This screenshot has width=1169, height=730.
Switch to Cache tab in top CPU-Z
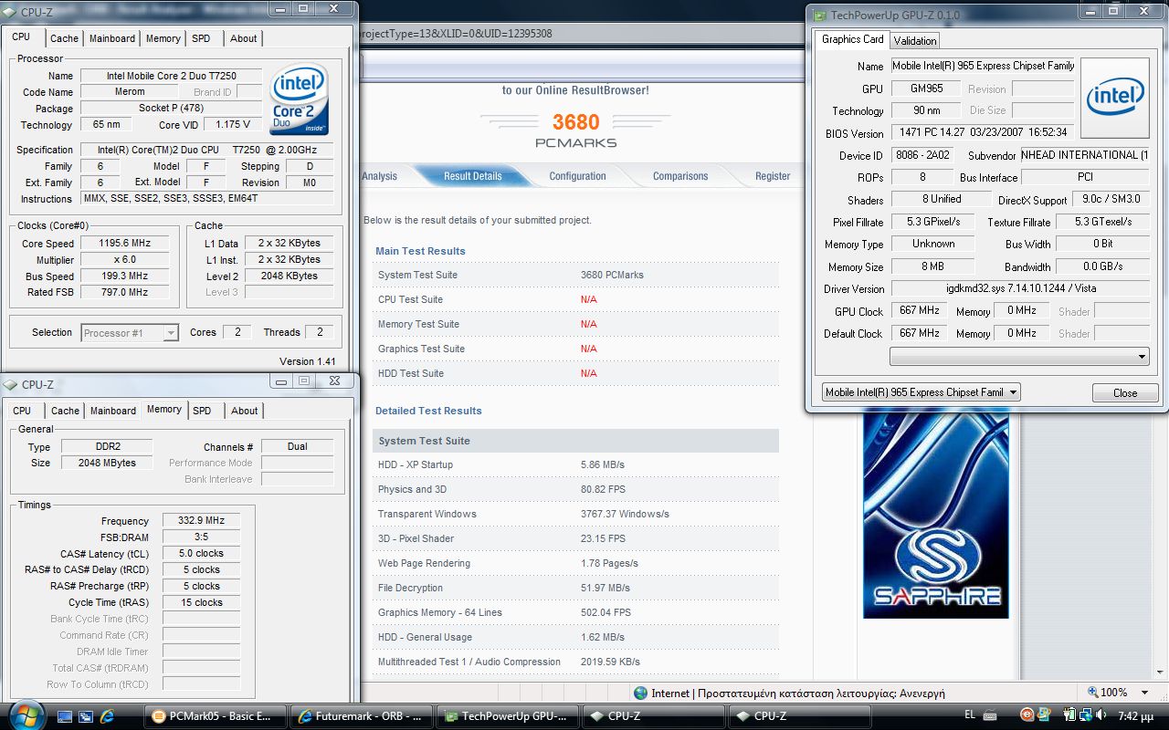[x=64, y=38]
